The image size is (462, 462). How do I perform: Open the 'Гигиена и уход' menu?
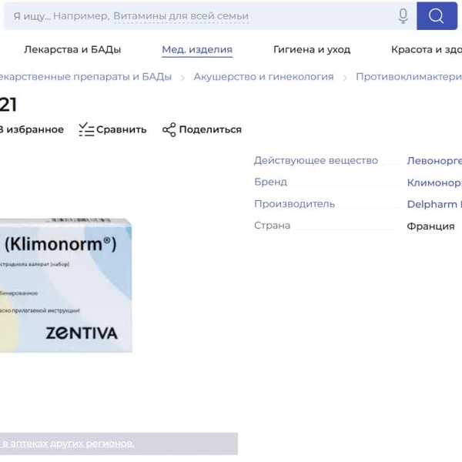pyautogui.click(x=312, y=49)
